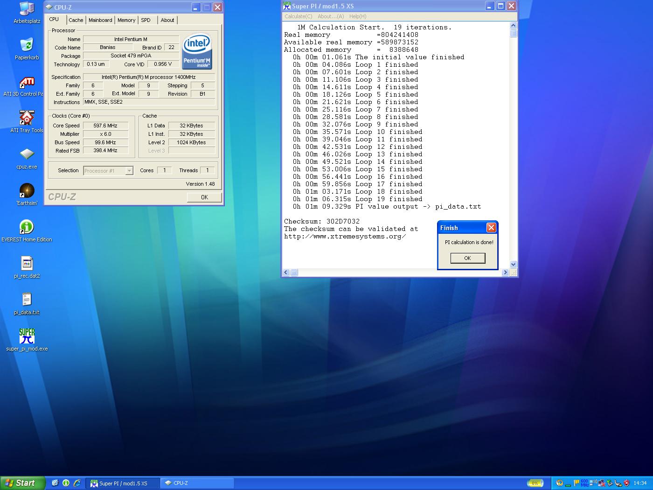653x490 pixels.
Task: Open the Calculate(C) menu in Super PI
Action: coord(298,16)
